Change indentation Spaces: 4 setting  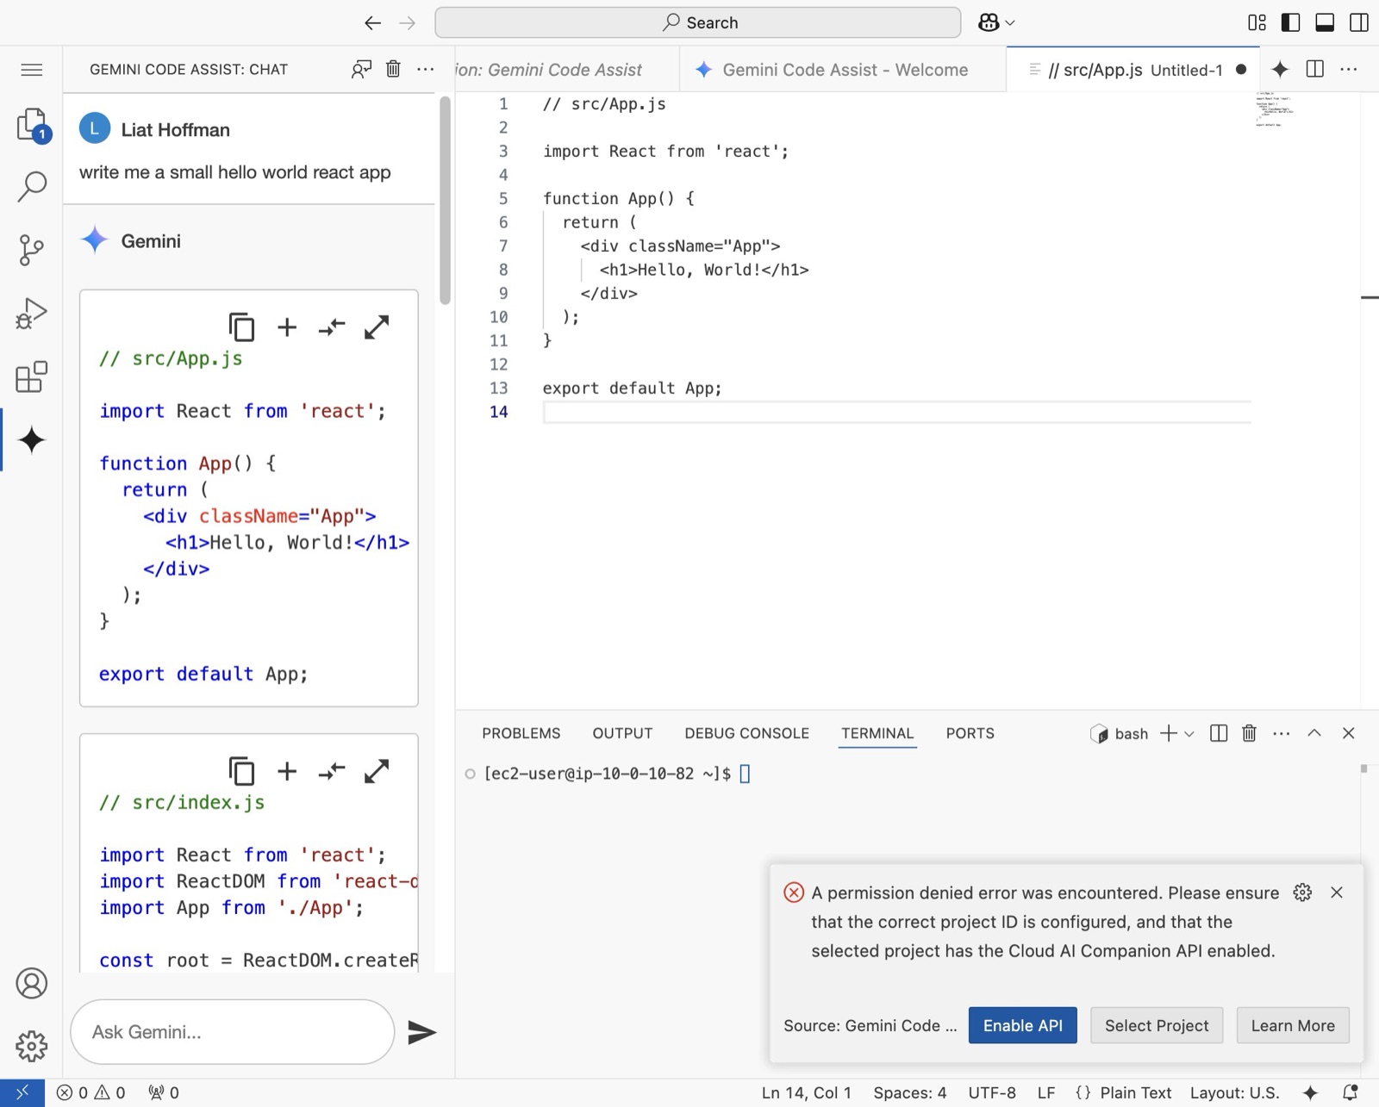tap(909, 1092)
